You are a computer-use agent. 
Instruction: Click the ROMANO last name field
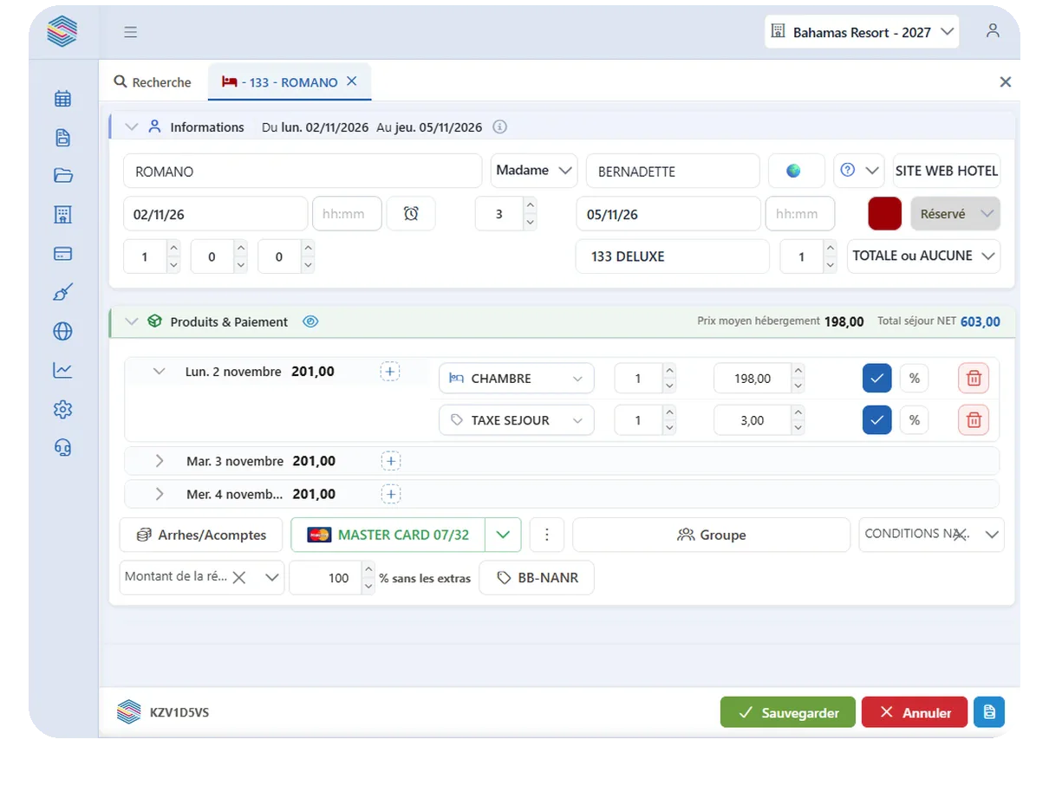pos(303,171)
